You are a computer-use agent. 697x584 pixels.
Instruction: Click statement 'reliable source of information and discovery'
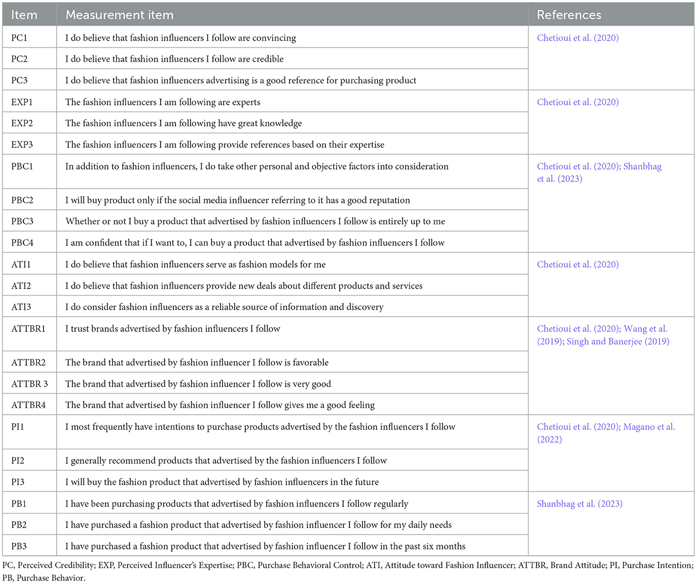click(225, 308)
